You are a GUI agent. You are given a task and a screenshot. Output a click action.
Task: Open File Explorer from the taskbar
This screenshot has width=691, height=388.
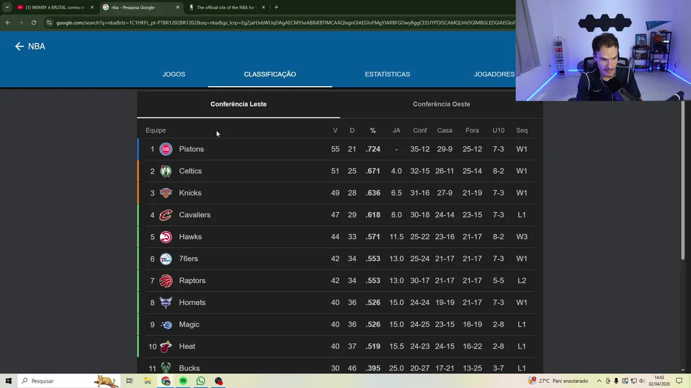(147, 381)
